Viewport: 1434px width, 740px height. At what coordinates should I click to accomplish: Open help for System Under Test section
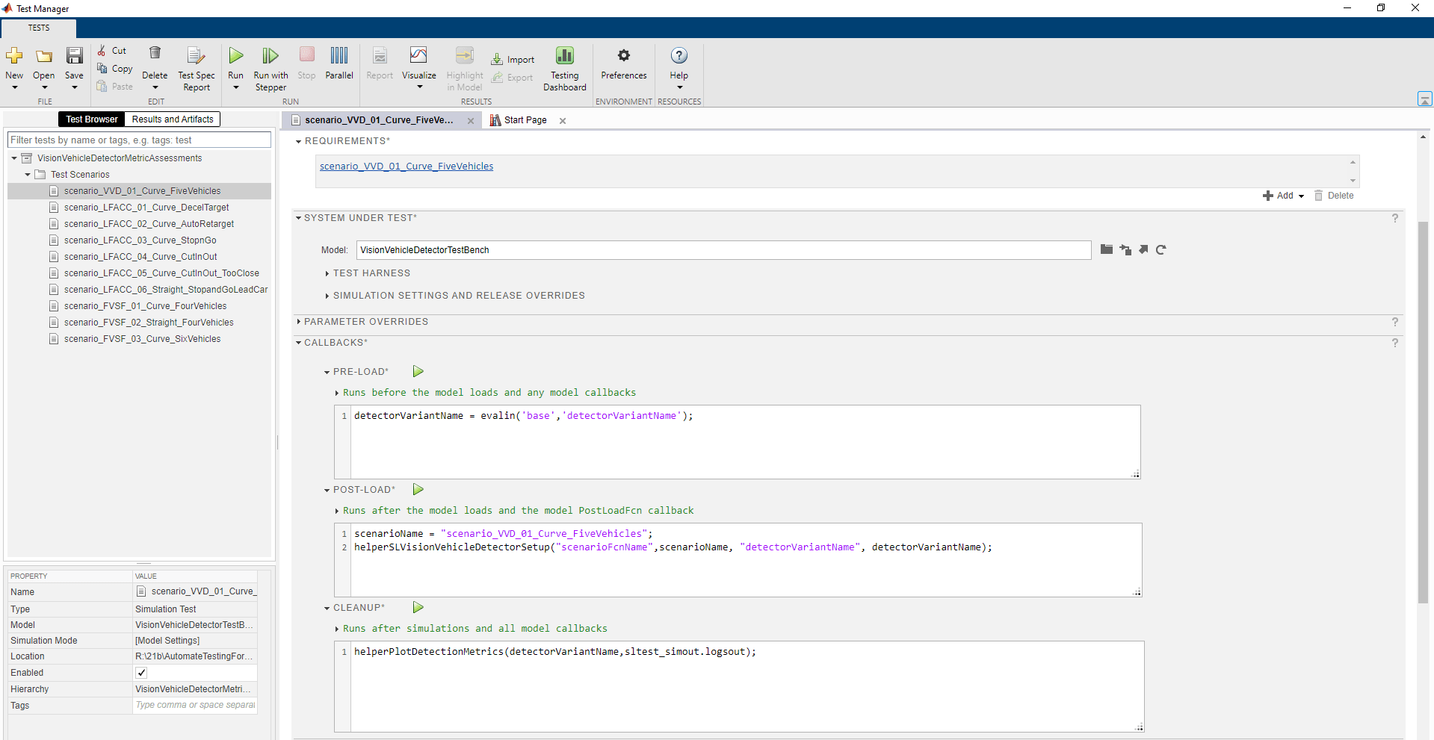pos(1394,218)
